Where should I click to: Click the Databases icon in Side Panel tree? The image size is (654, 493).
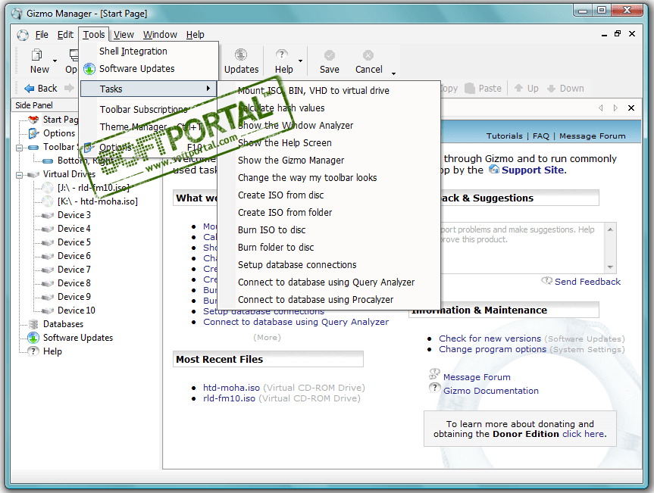click(33, 324)
